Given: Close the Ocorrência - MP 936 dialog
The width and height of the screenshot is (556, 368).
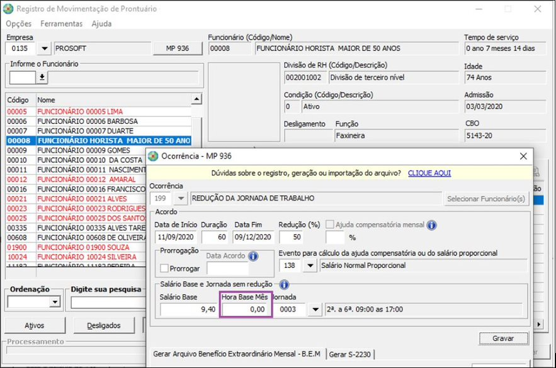Looking at the screenshot, I should tap(523, 157).
